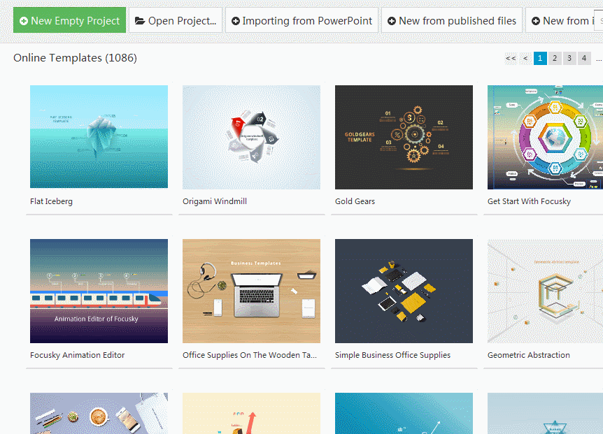Select the Origami Windmill template thumbnail

(x=251, y=137)
